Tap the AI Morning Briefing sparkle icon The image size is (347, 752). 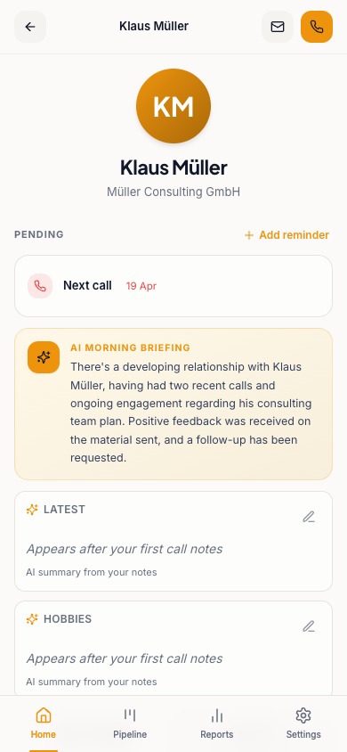point(44,357)
